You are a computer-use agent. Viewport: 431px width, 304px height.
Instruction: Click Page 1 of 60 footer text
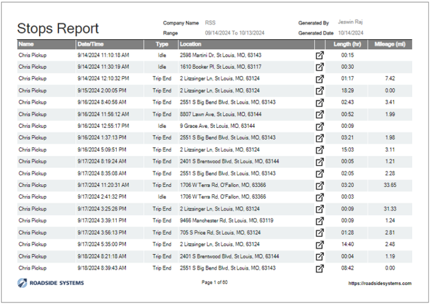214,282
